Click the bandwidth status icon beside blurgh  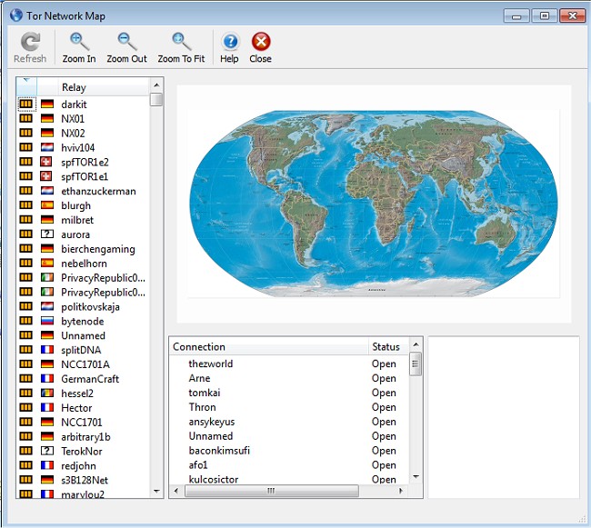[26, 205]
